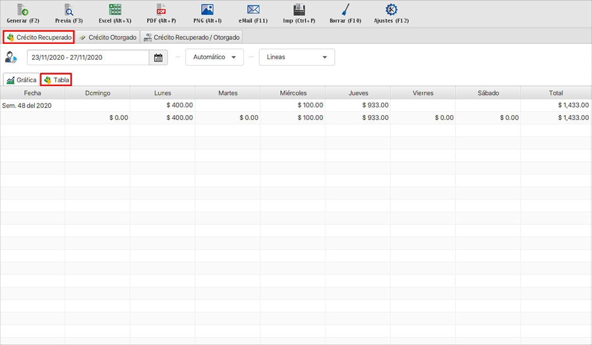This screenshot has width=592, height=345.
Task: Click the date range input field
Action: pos(88,58)
